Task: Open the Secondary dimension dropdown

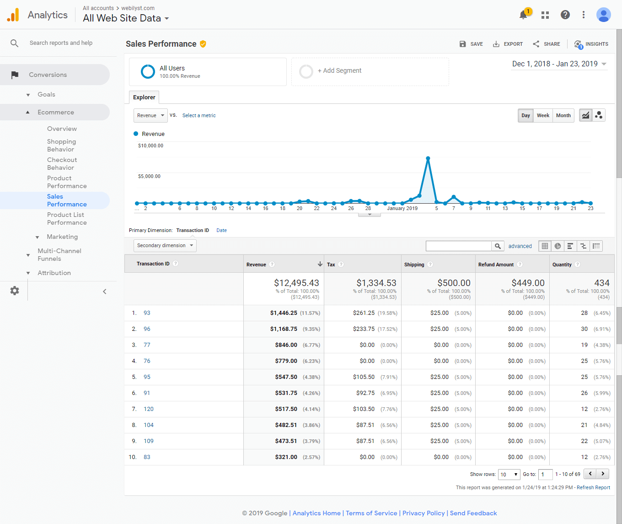Action: (x=165, y=245)
